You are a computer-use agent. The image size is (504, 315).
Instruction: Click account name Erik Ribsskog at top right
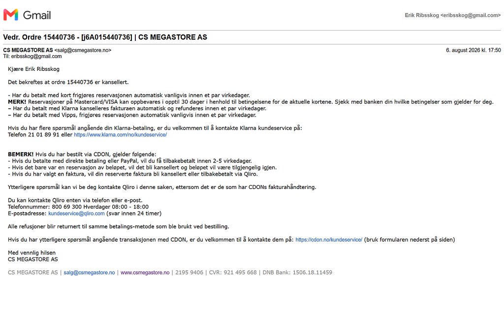[x=422, y=15]
